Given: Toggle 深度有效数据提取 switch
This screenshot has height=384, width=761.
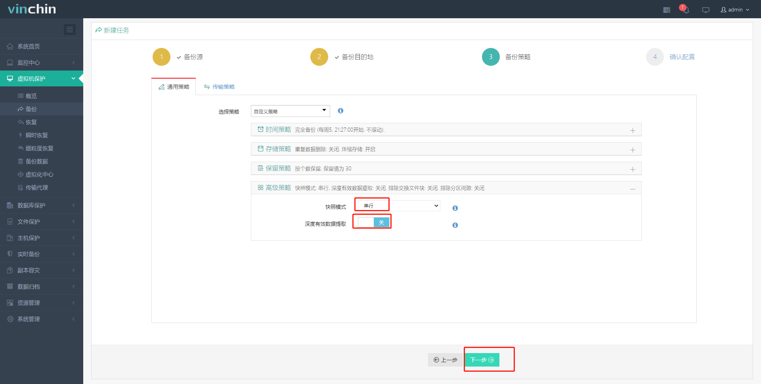Looking at the screenshot, I should click(x=373, y=222).
